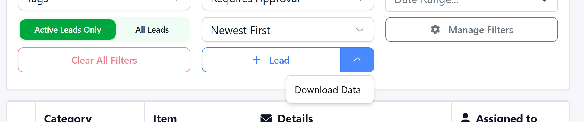Enable the Active Leads Only toggle
This screenshot has width=584, height=122.
click(68, 30)
